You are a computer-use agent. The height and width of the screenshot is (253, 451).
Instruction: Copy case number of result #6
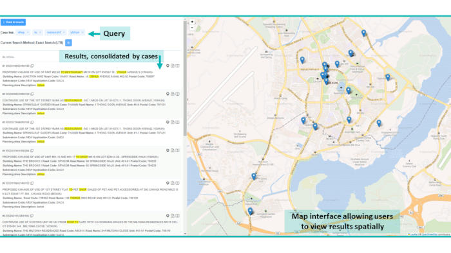coord(32,216)
